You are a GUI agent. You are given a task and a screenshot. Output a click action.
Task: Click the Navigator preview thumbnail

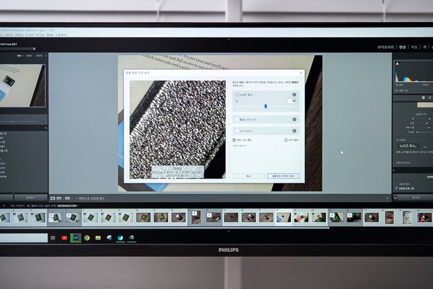[22, 86]
